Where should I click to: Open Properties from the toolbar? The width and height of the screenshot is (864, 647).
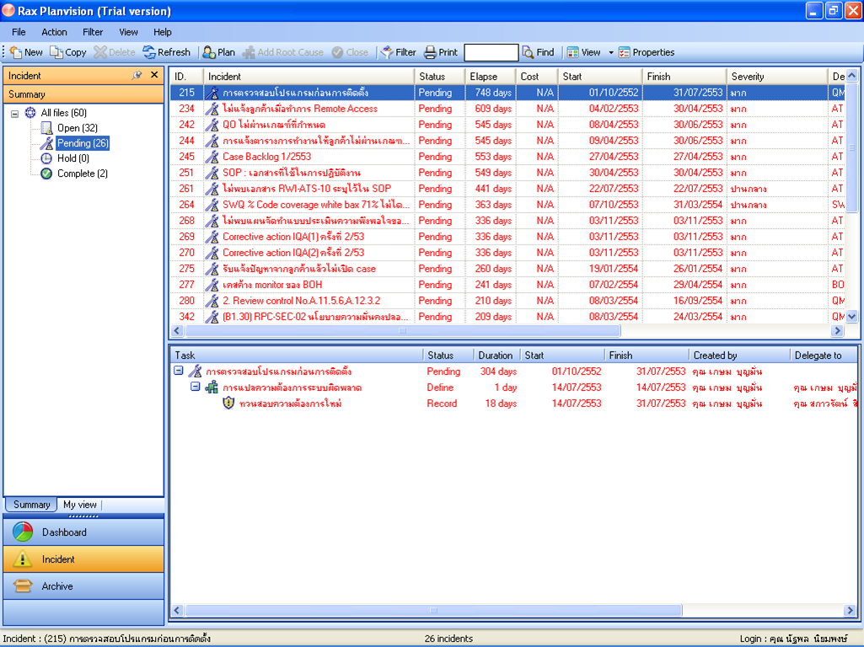647,52
